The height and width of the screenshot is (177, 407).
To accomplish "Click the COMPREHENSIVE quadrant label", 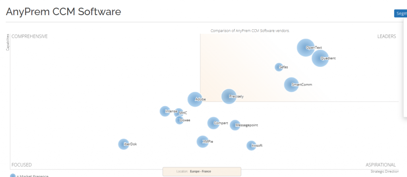I will tap(29, 36).
